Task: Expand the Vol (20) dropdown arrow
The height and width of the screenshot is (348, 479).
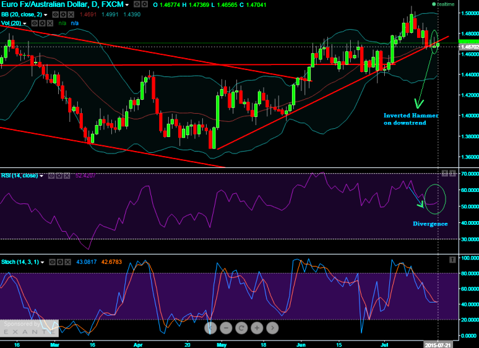Action: click(x=25, y=23)
